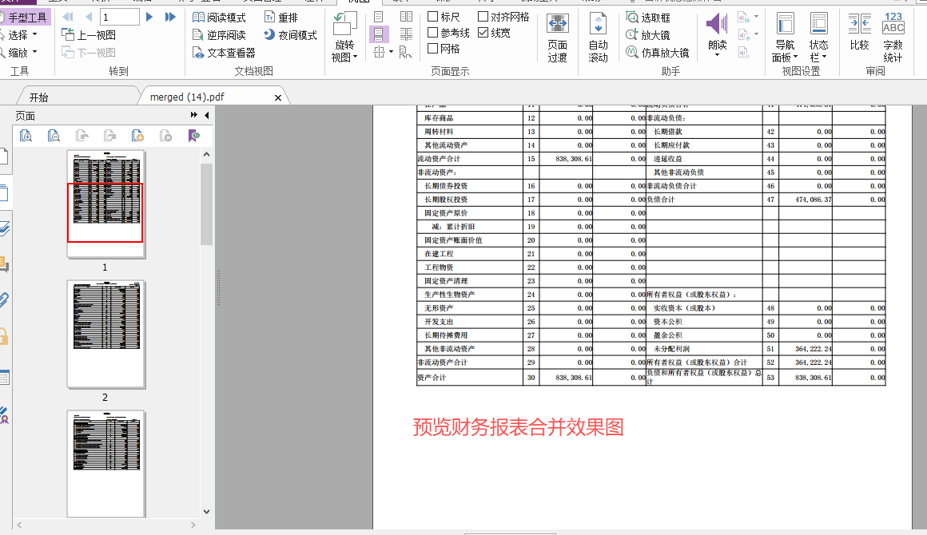Open the layers sidebar icon
The height and width of the screenshot is (535, 927).
[4, 228]
